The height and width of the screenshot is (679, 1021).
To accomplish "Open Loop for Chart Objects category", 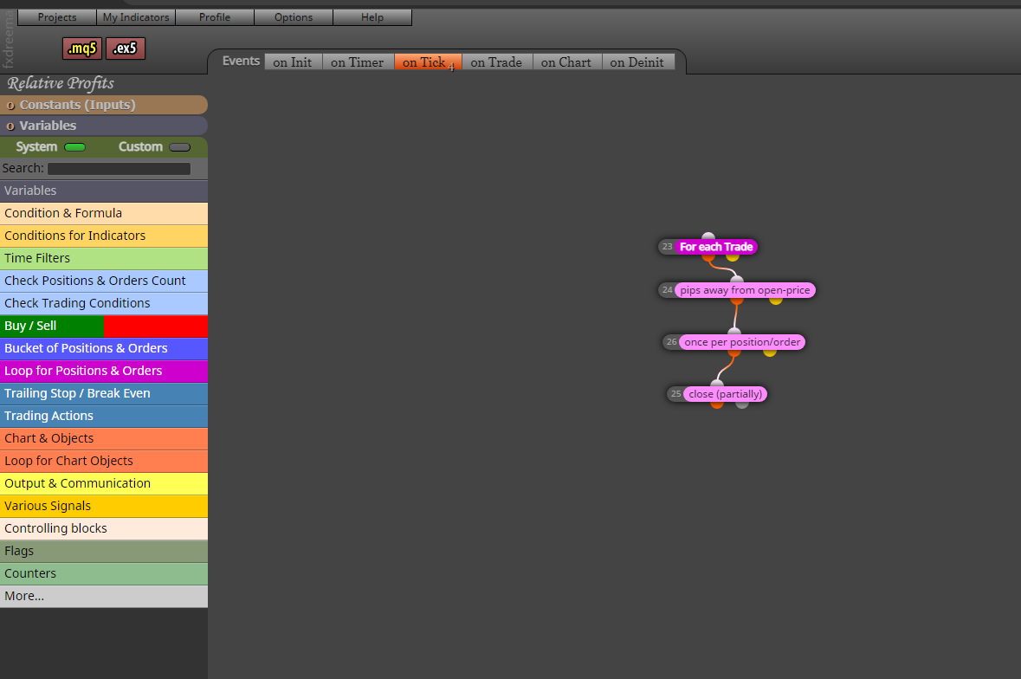I will (x=104, y=461).
